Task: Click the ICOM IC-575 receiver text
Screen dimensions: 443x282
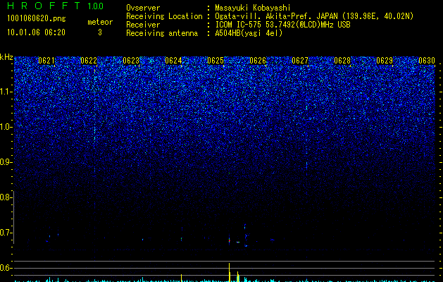Action: point(282,25)
